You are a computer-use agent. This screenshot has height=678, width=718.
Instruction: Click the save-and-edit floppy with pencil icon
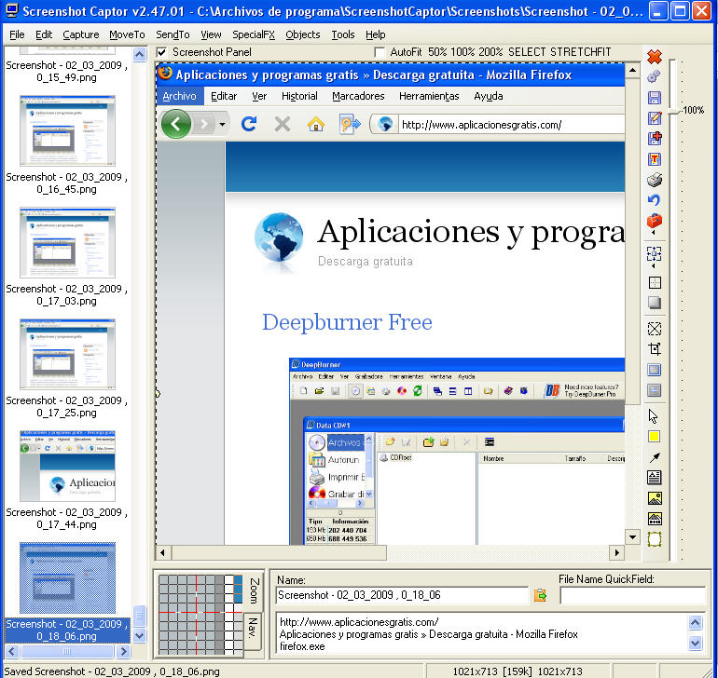click(655, 118)
